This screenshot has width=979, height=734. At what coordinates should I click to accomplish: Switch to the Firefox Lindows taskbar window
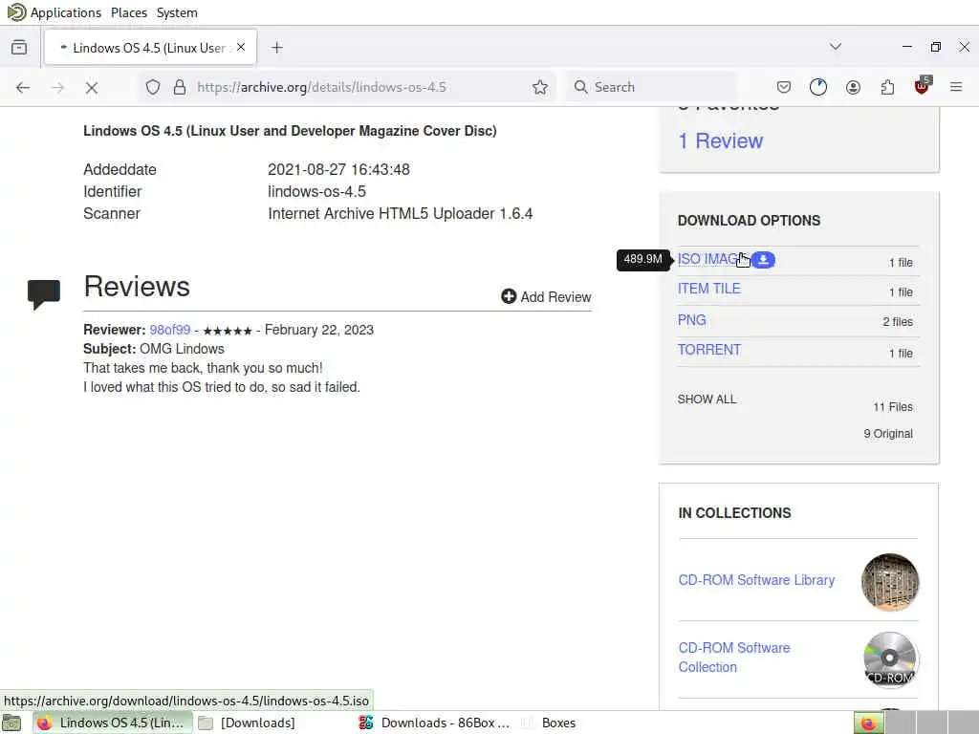tap(113, 723)
